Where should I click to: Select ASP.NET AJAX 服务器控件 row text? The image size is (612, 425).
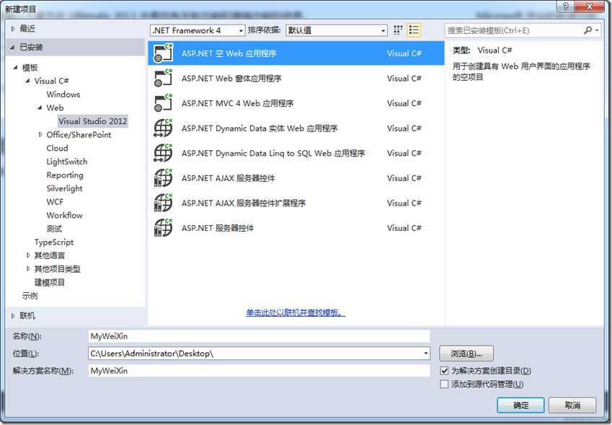229,178
